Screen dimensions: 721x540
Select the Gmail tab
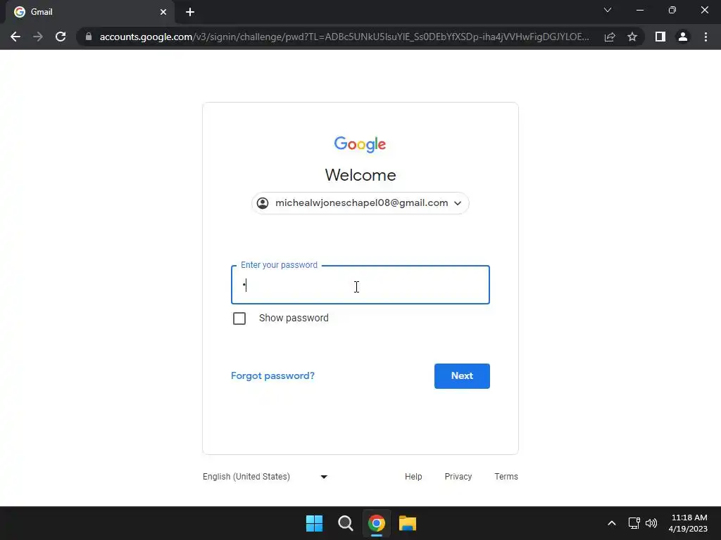coord(90,12)
